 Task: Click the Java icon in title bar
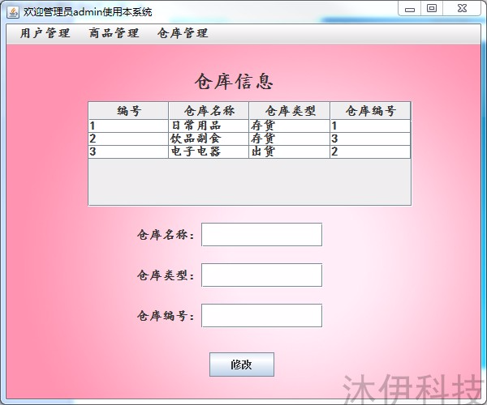[x=13, y=12]
